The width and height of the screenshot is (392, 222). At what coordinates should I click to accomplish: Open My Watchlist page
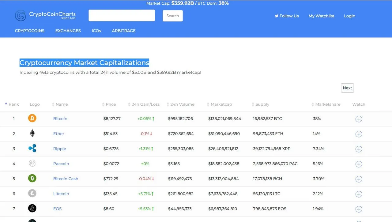pos(321,16)
